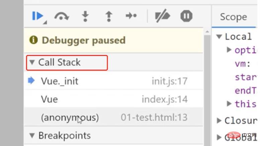
Task: Step into next function call
Action: (x=86, y=16)
